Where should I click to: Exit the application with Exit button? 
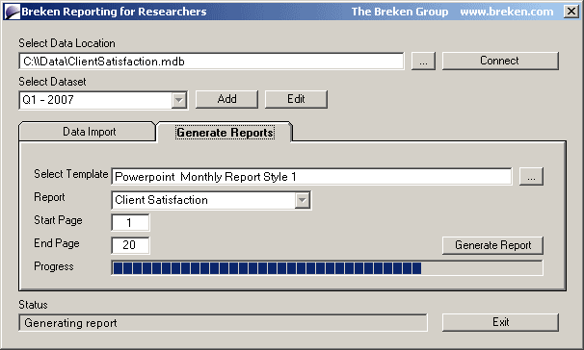[500, 322]
